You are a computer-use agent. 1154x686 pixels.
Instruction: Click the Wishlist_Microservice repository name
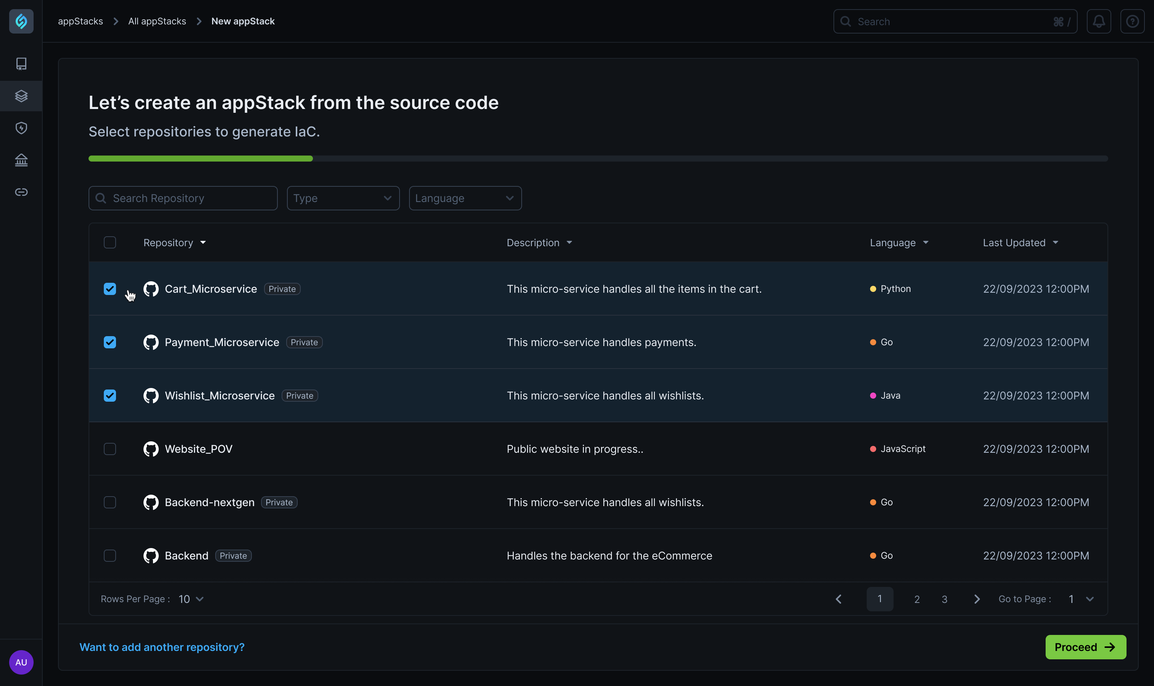(x=219, y=396)
